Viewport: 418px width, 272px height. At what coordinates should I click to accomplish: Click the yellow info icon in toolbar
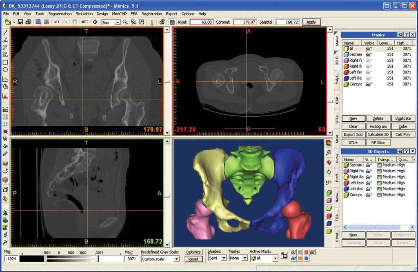(x=152, y=22)
